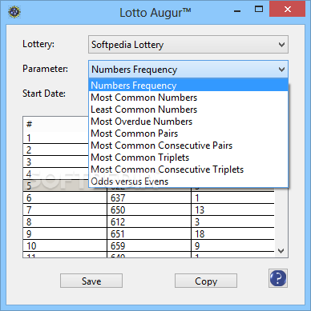The width and height of the screenshot is (311, 311).
Task: Select row number 1 cell
Action: point(55,138)
